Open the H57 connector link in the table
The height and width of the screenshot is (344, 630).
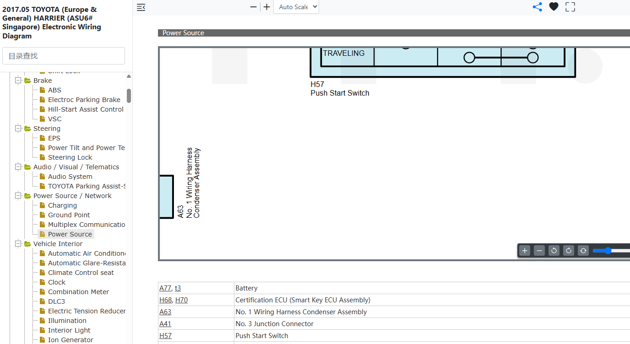coord(165,336)
